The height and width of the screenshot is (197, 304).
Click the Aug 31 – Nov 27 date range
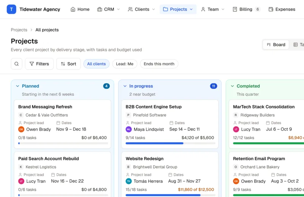pyautogui.click(x=184, y=181)
